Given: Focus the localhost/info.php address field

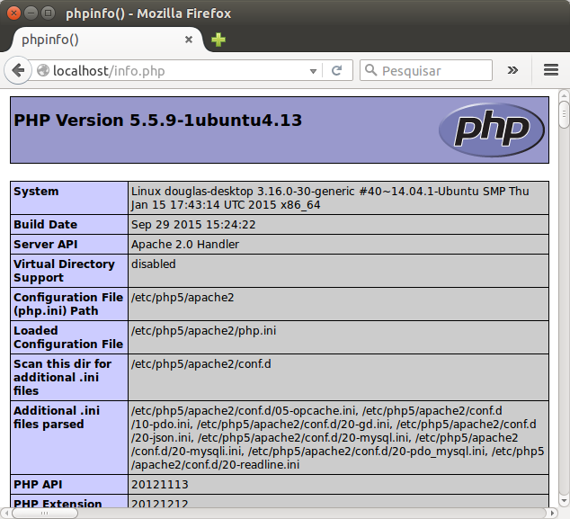Looking at the screenshot, I should (x=180, y=70).
